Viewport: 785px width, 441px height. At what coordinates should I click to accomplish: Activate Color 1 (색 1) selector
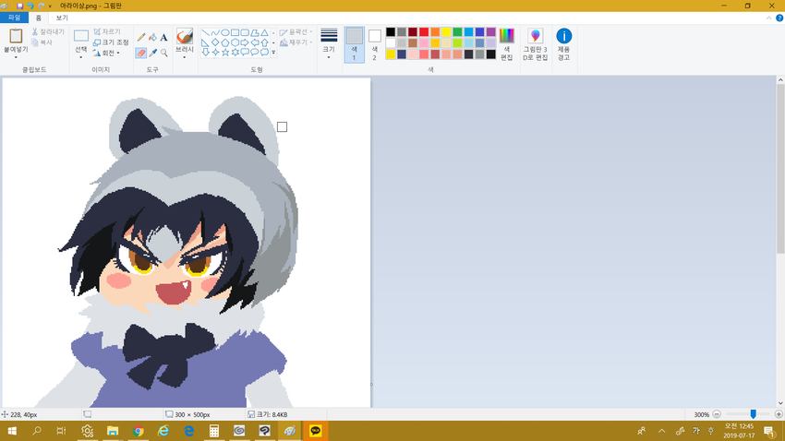(x=355, y=45)
